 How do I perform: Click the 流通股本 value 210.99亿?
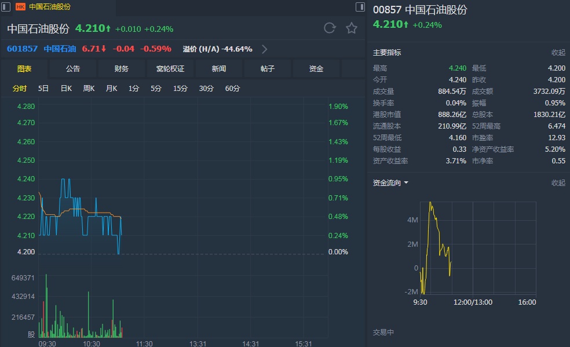pyautogui.click(x=452, y=126)
